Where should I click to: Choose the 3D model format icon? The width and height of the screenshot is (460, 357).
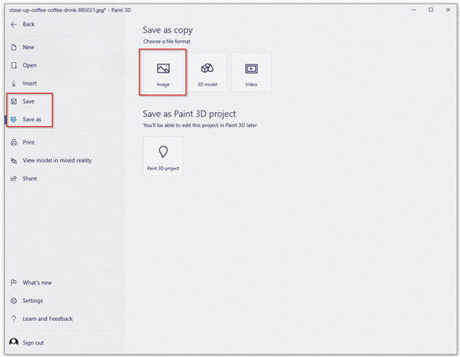[x=207, y=68]
